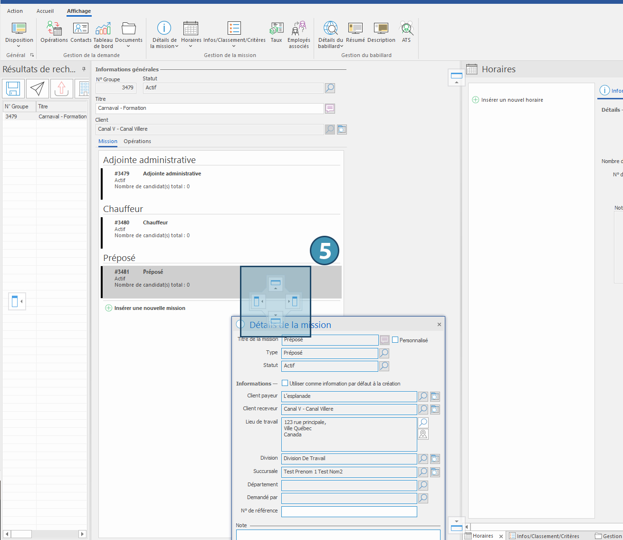The height and width of the screenshot is (540, 623).
Task: Click the Taux ribbon icon
Action: pos(276,33)
